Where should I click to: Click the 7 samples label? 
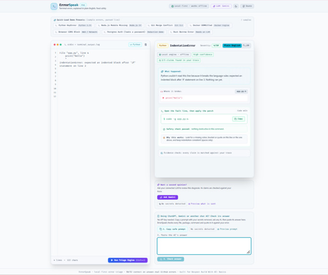(x=246, y=20)
